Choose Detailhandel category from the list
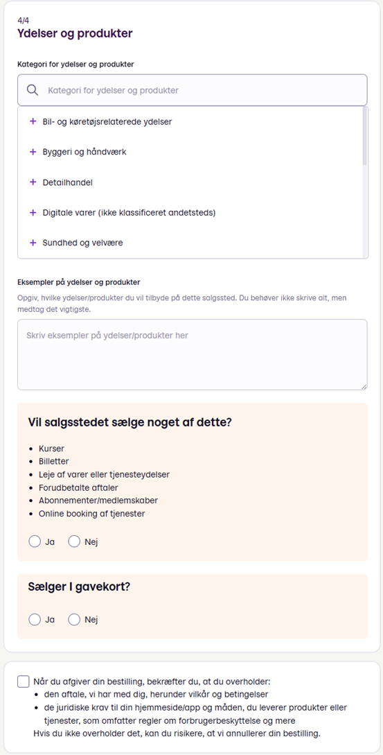The image size is (383, 755). coord(67,182)
